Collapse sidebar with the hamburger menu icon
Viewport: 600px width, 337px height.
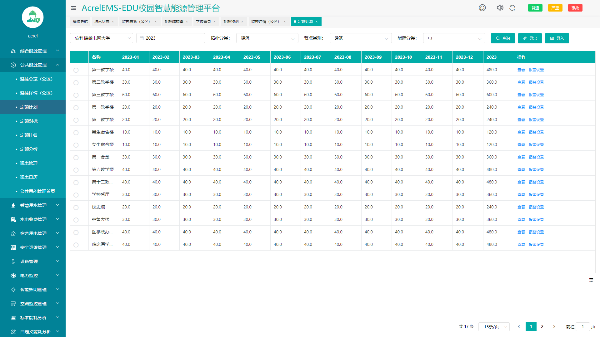point(73,8)
